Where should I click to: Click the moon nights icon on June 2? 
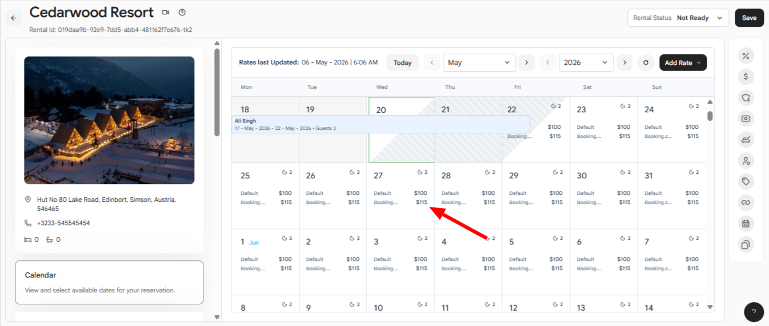point(352,238)
